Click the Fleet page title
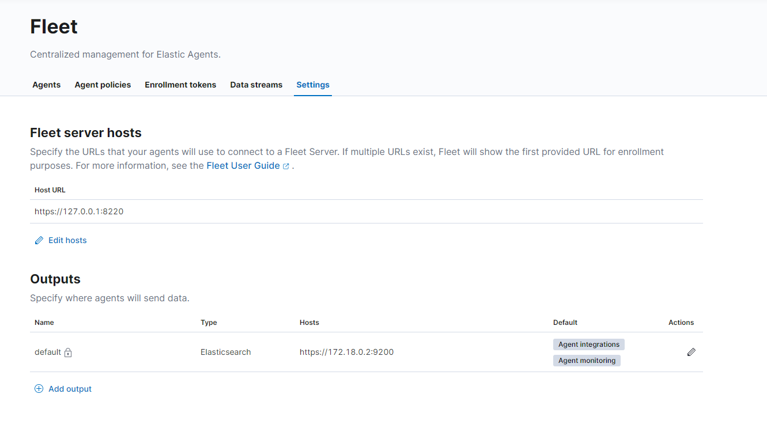767x447 pixels. click(x=54, y=26)
